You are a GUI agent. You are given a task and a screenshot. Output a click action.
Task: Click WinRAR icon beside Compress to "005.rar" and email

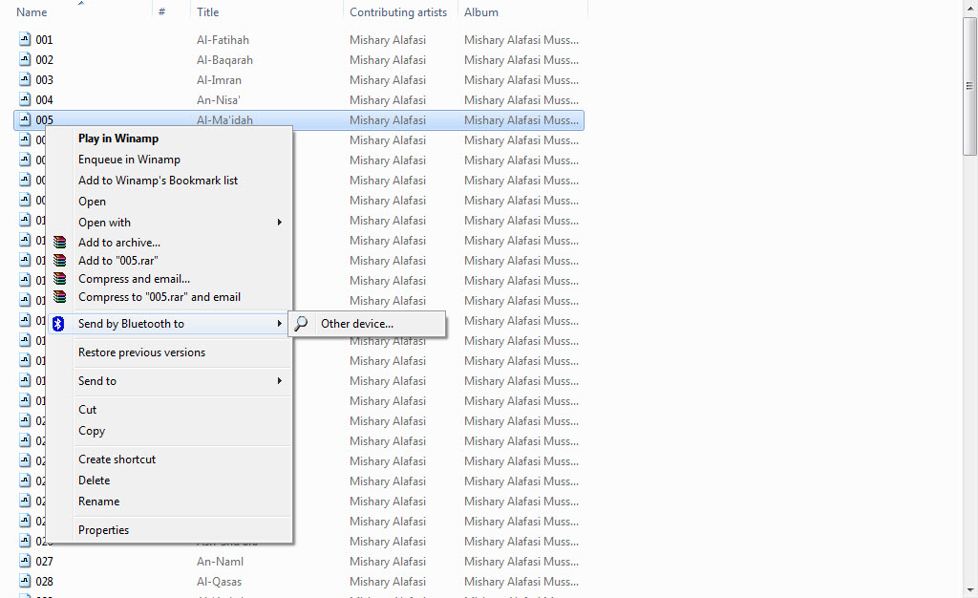pos(60,296)
